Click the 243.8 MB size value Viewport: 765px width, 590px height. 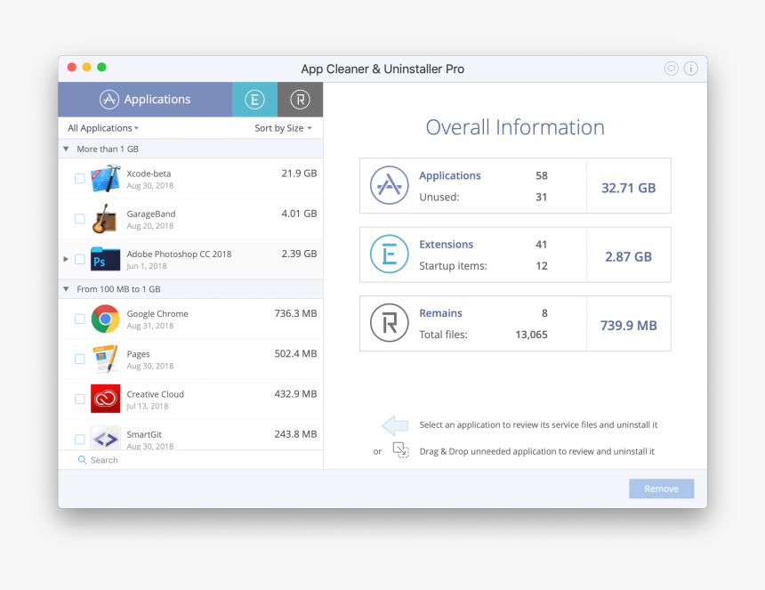tap(295, 434)
